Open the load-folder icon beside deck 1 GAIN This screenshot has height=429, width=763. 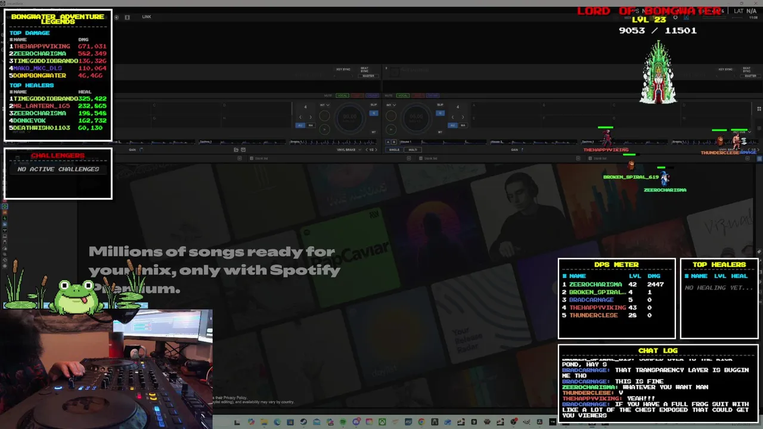click(235, 150)
